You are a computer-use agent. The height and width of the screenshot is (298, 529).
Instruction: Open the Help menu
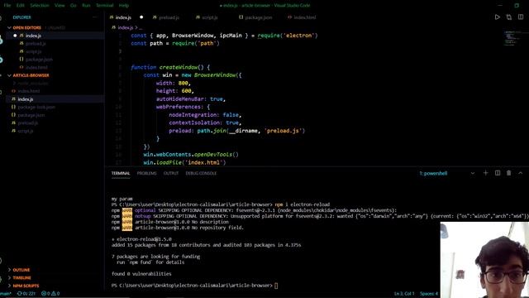124,6
